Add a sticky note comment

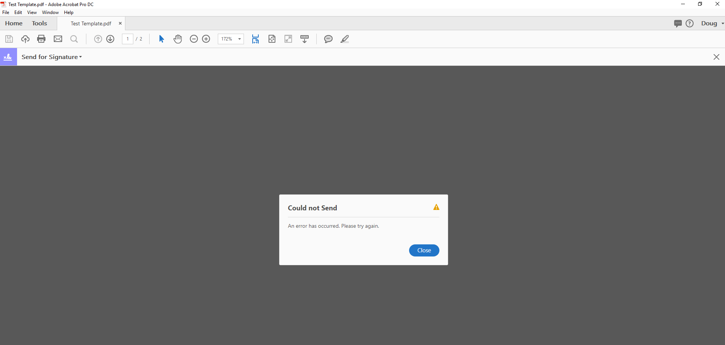click(x=328, y=39)
